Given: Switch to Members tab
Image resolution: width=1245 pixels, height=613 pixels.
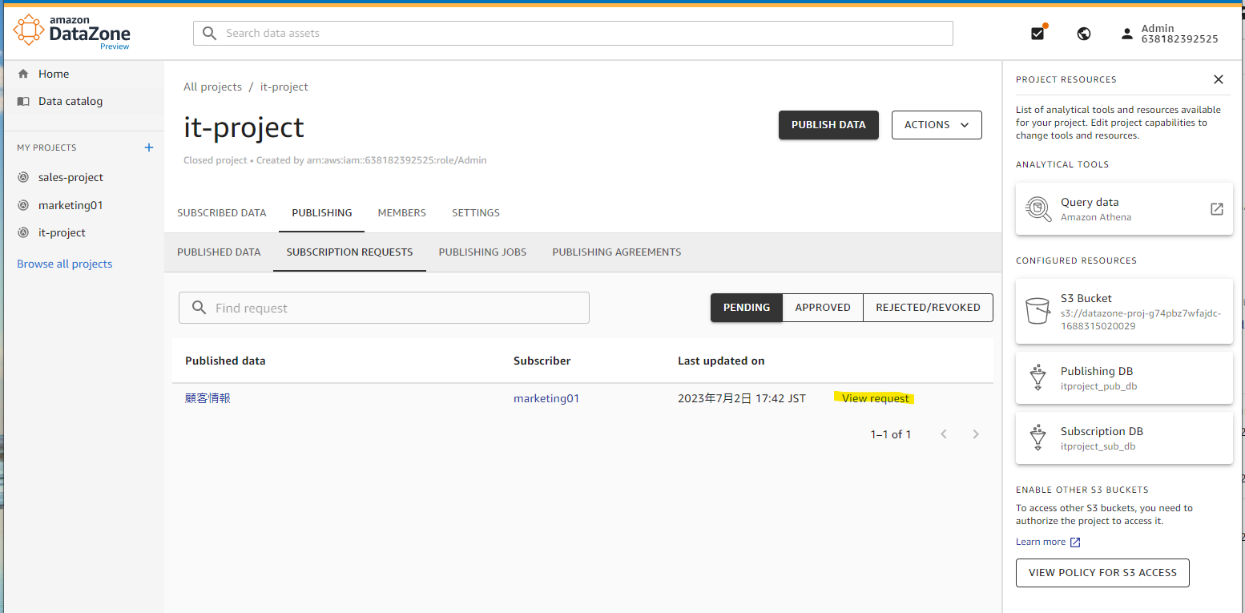Looking at the screenshot, I should [x=402, y=213].
